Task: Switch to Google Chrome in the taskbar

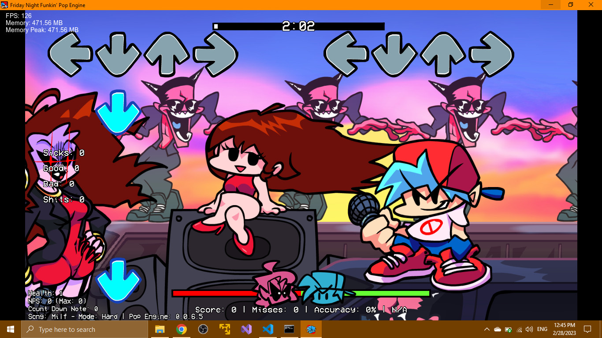Action: pyautogui.click(x=182, y=329)
